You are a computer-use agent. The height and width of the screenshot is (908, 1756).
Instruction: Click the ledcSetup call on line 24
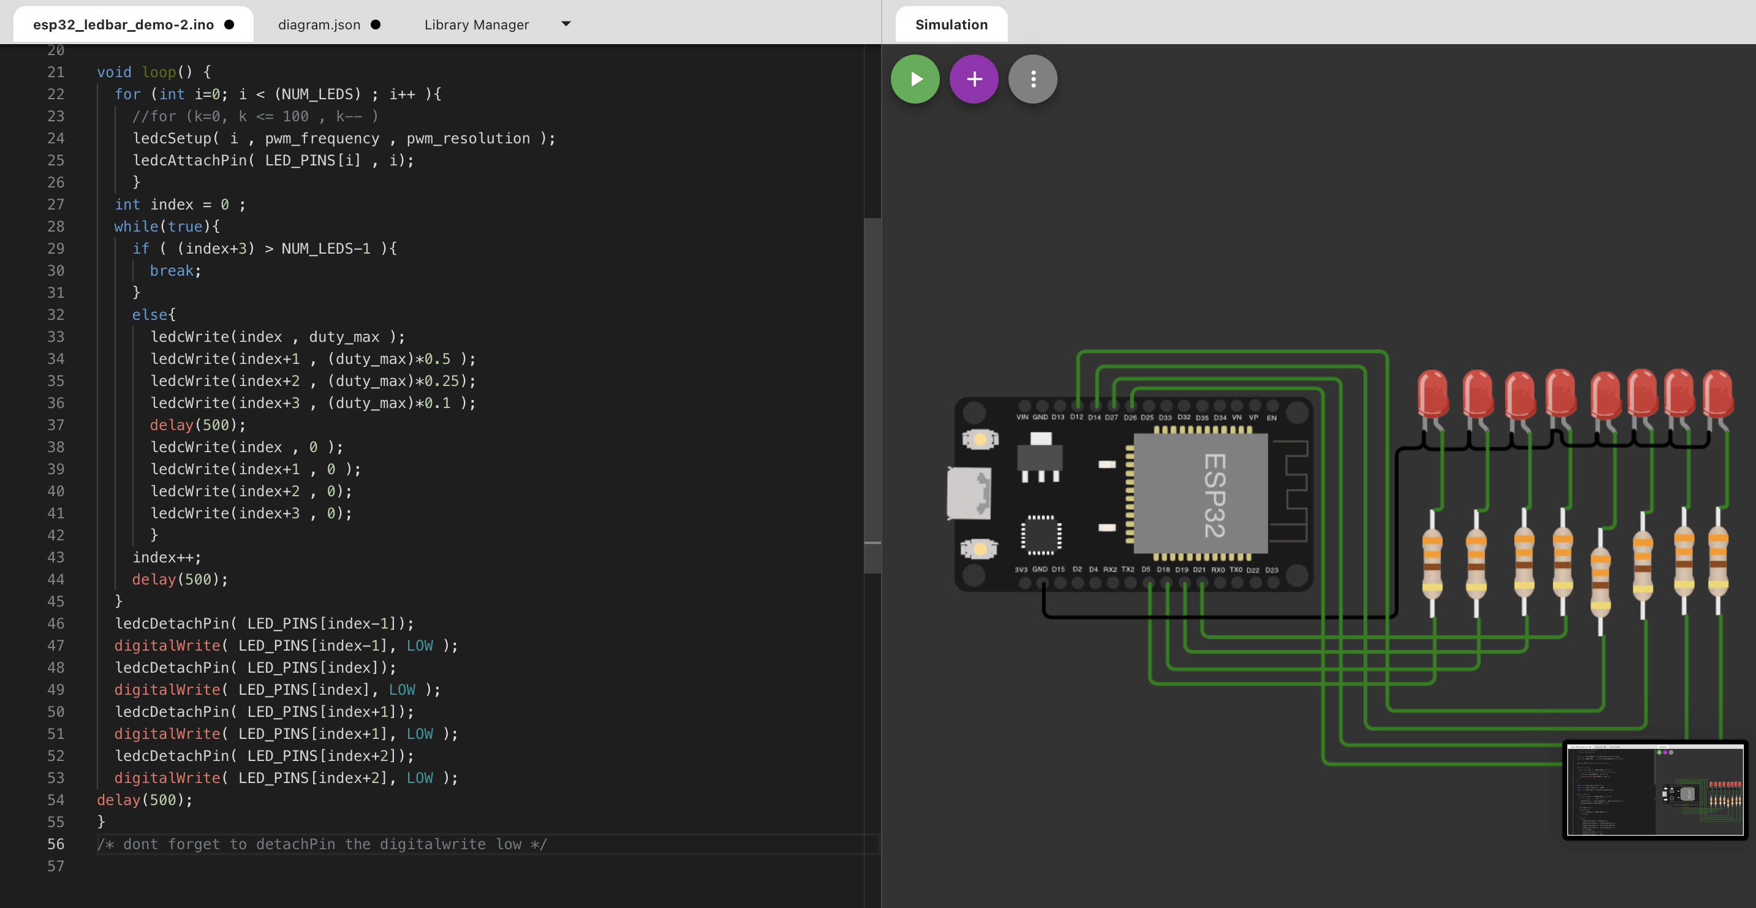click(x=344, y=138)
